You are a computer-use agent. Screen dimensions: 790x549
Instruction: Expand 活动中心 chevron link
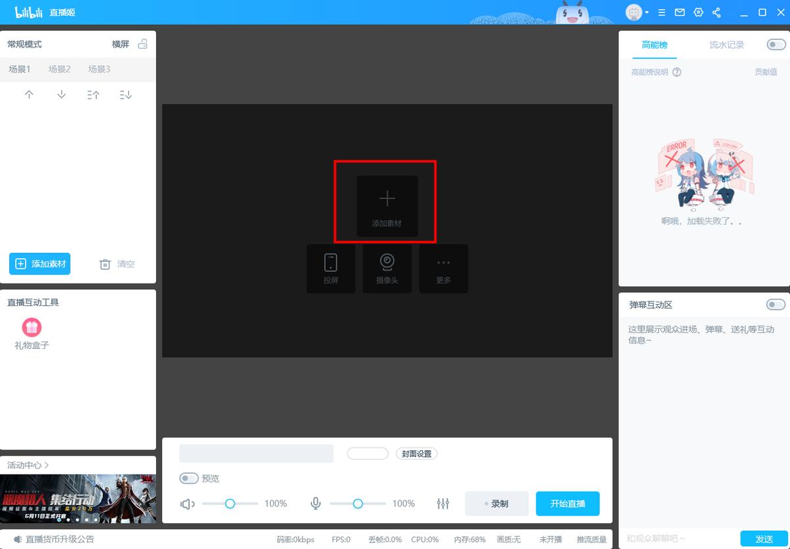point(28,465)
